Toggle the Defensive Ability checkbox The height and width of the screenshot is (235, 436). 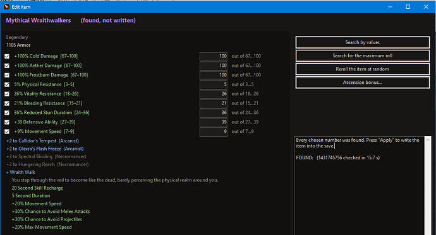pos(7,122)
